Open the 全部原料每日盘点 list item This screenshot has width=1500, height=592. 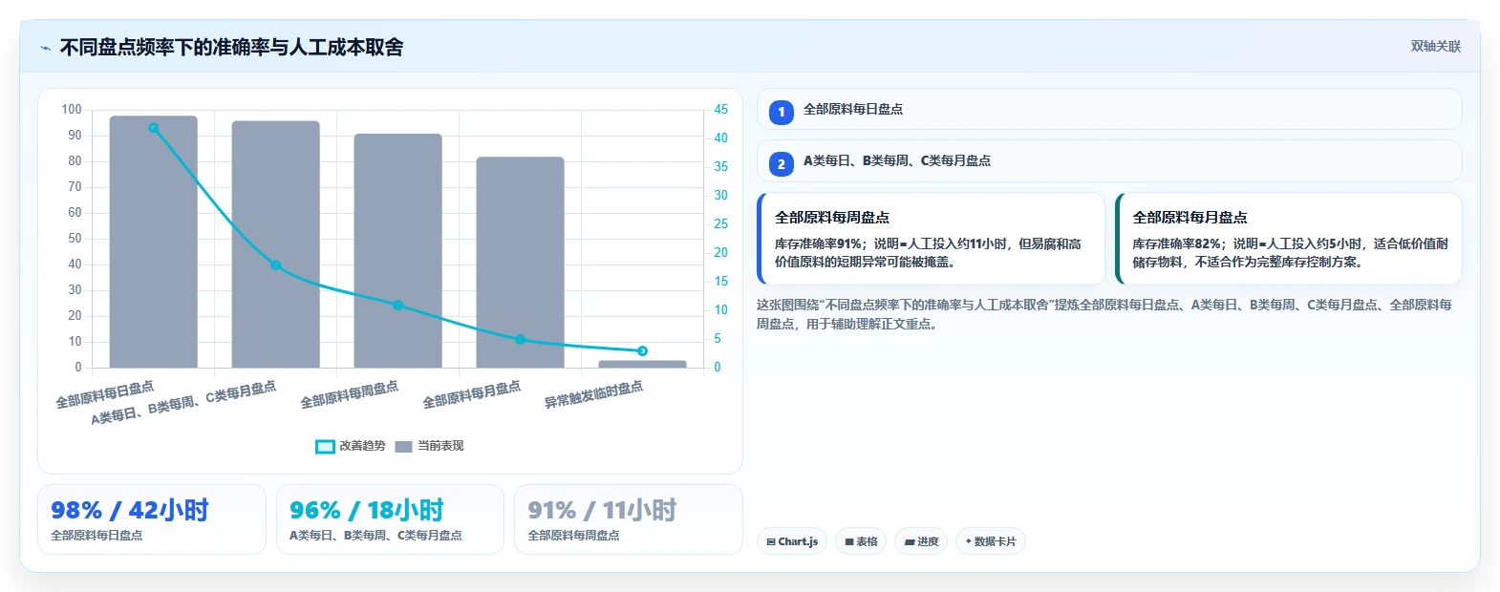[x=1109, y=109]
